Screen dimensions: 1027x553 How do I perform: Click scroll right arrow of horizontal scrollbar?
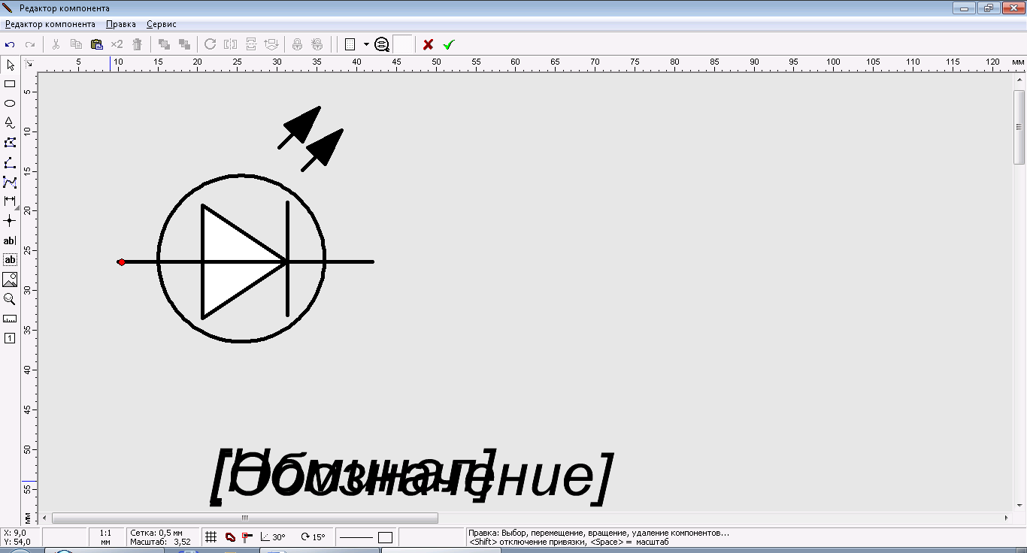tap(1007, 518)
